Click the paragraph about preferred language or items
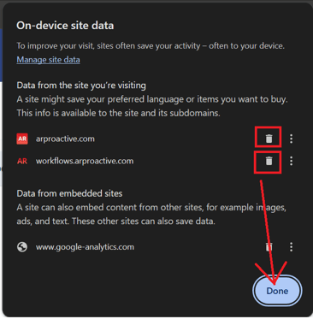Image resolution: width=313 pixels, height=319 pixels. click(x=152, y=106)
